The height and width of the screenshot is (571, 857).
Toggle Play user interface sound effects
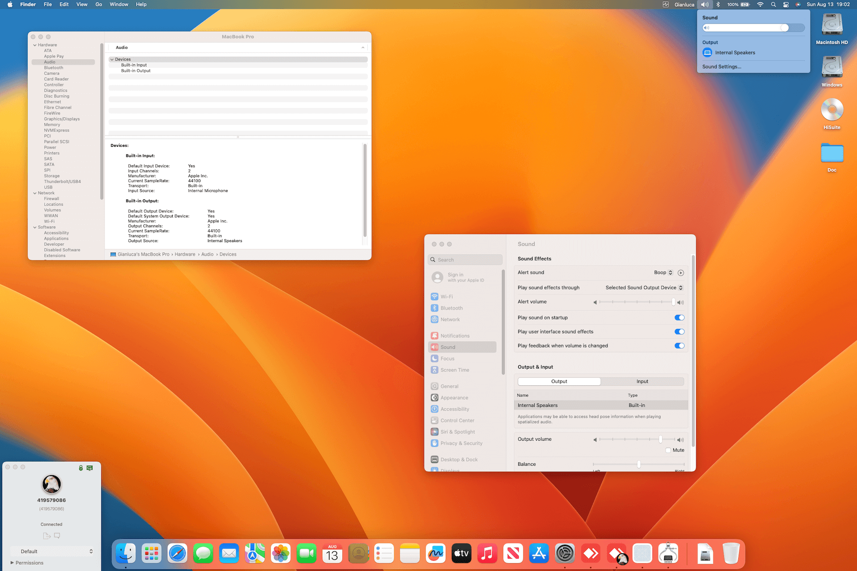point(679,332)
